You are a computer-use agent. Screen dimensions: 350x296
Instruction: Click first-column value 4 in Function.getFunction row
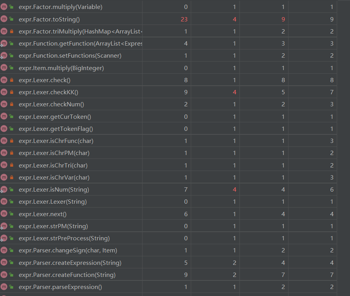186,43
